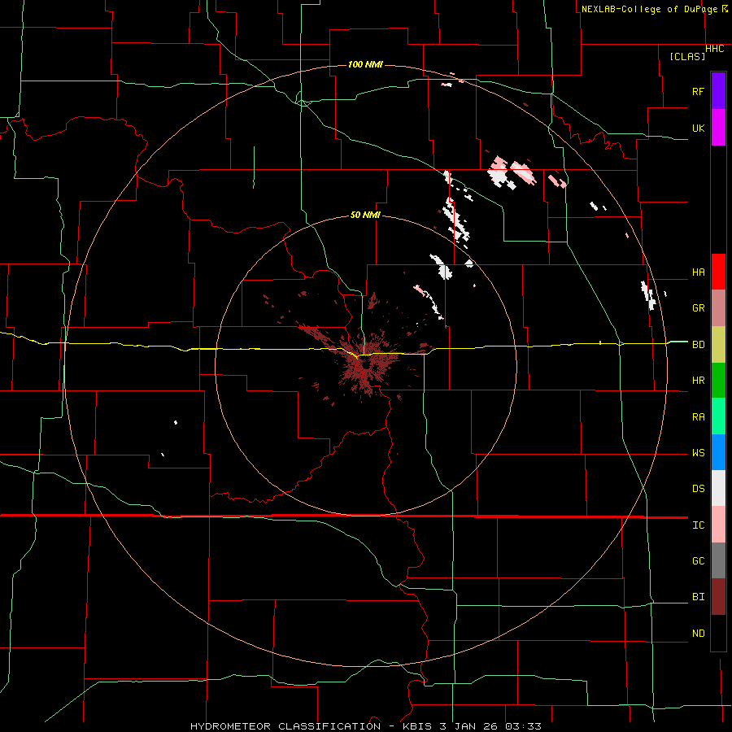This screenshot has height=732, width=732.
Task: Click the RA light-green legend swatch
Action: [718, 416]
